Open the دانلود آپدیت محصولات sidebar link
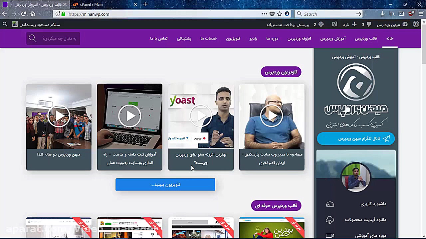This screenshot has height=239, width=426. coord(365,220)
